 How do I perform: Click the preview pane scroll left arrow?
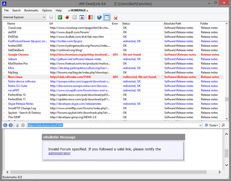click(x=7, y=172)
